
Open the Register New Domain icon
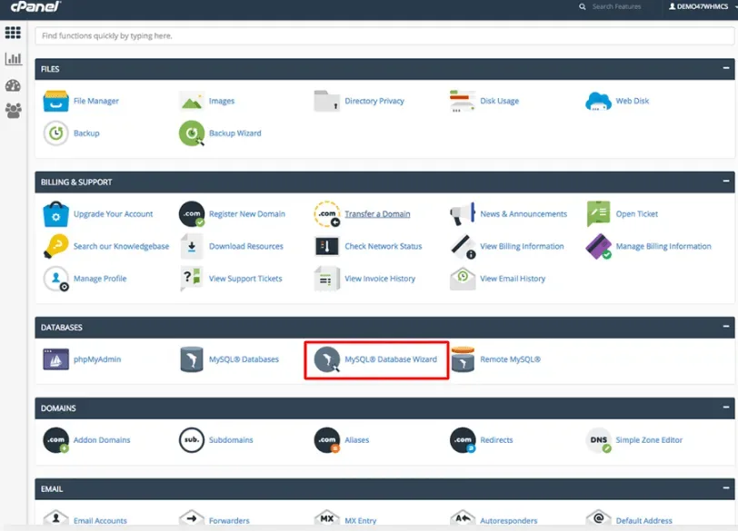[x=192, y=214]
